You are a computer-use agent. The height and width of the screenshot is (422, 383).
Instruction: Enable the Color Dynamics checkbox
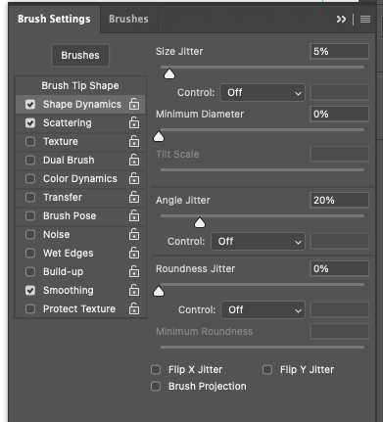click(x=30, y=179)
